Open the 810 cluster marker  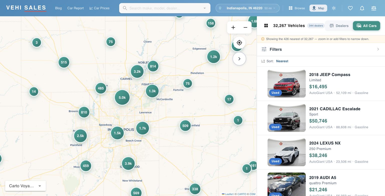coord(84,112)
